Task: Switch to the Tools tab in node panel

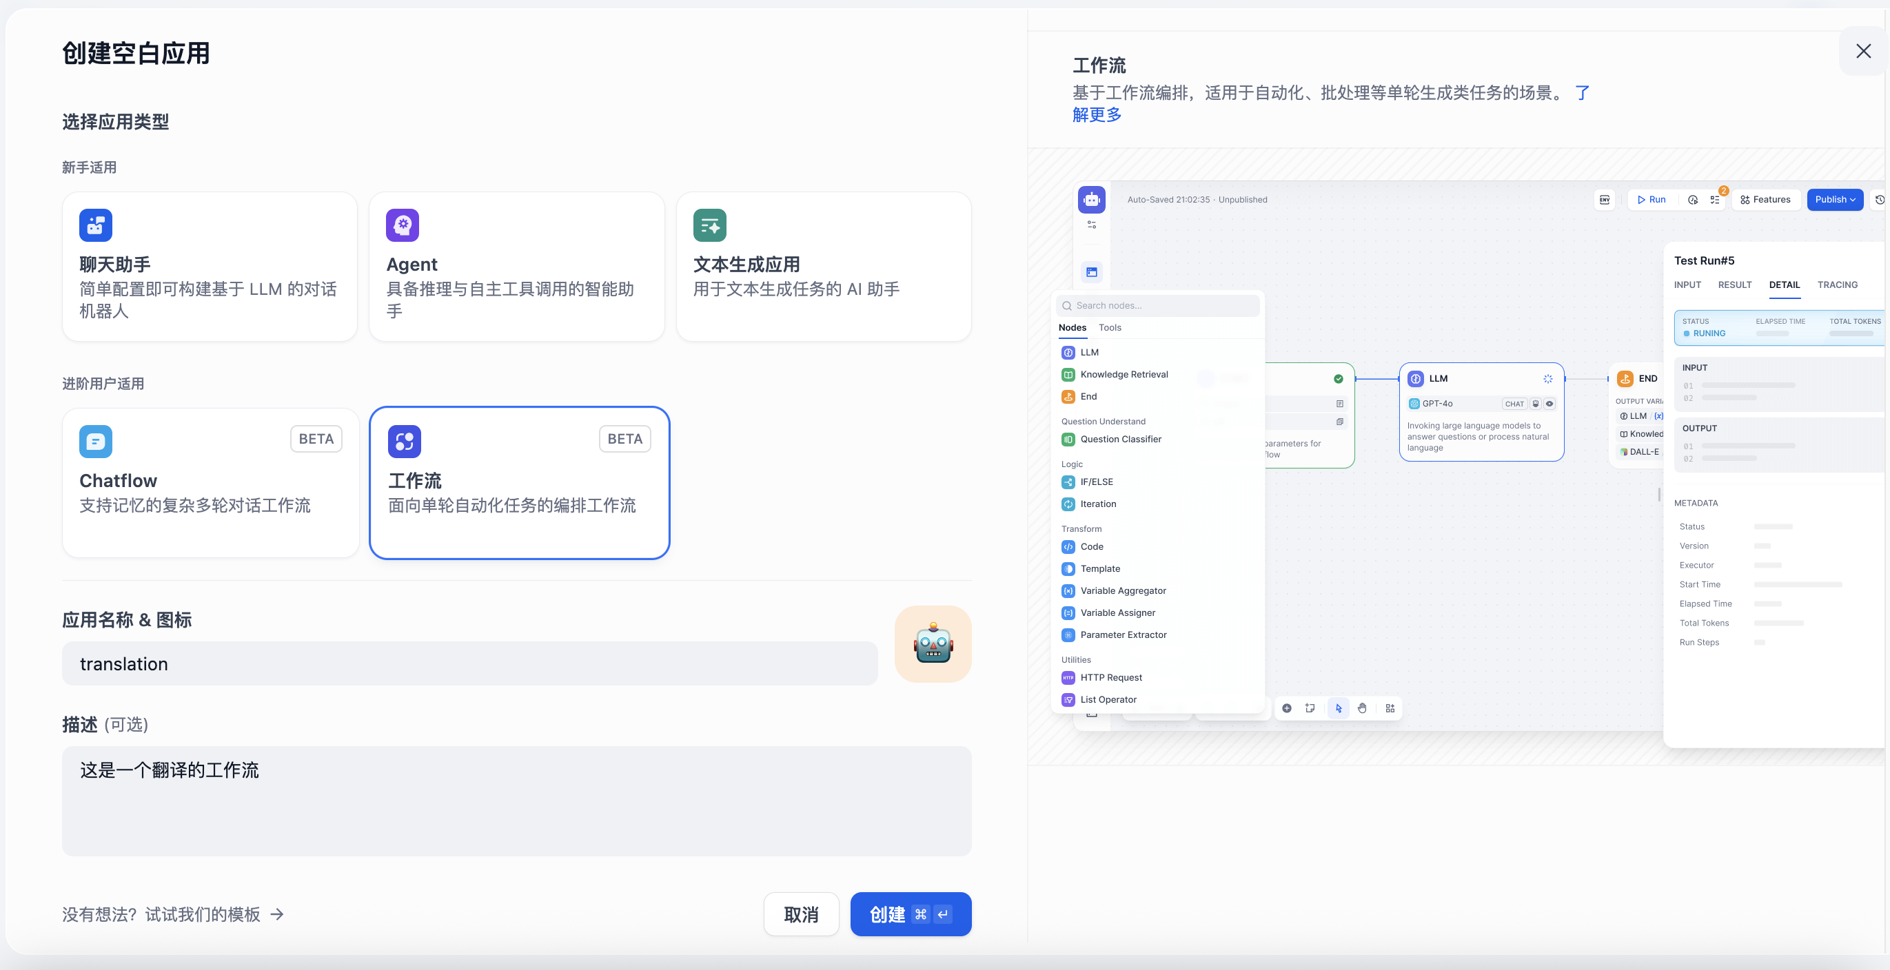Action: pos(1109,328)
